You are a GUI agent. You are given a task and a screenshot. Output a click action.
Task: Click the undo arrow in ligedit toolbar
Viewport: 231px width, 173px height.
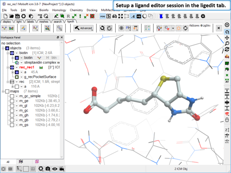click(x=102, y=28)
